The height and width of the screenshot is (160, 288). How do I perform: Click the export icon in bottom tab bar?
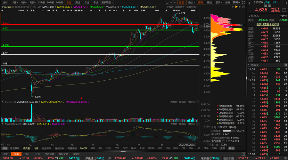tap(243, 154)
